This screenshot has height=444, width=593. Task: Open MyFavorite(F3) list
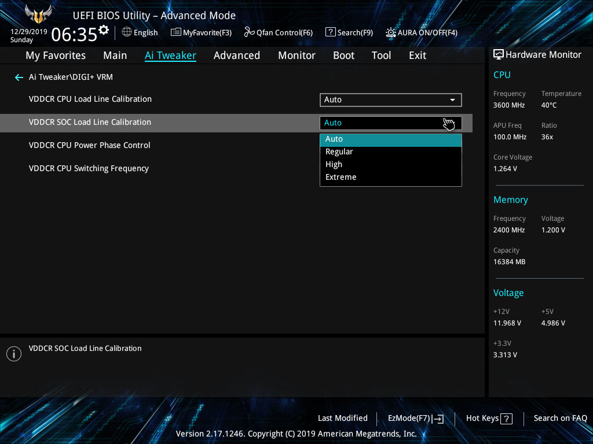(201, 32)
